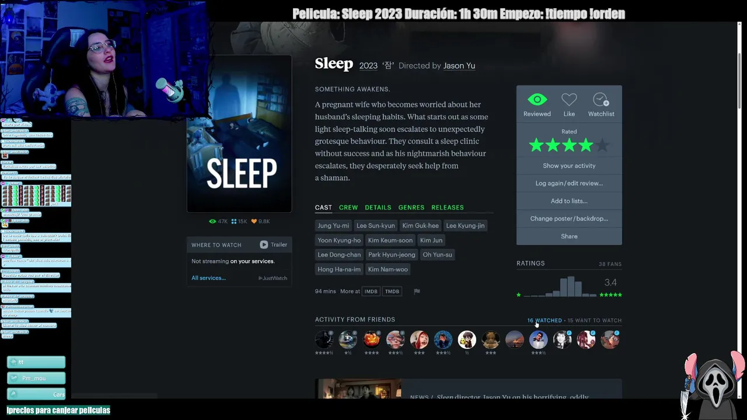Click the empty fifth rating star

[x=602, y=145]
